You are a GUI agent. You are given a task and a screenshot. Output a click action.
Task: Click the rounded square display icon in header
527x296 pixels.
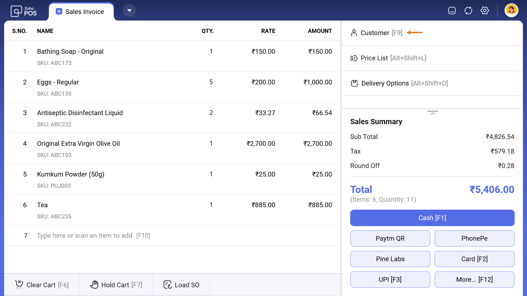(452, 11)
